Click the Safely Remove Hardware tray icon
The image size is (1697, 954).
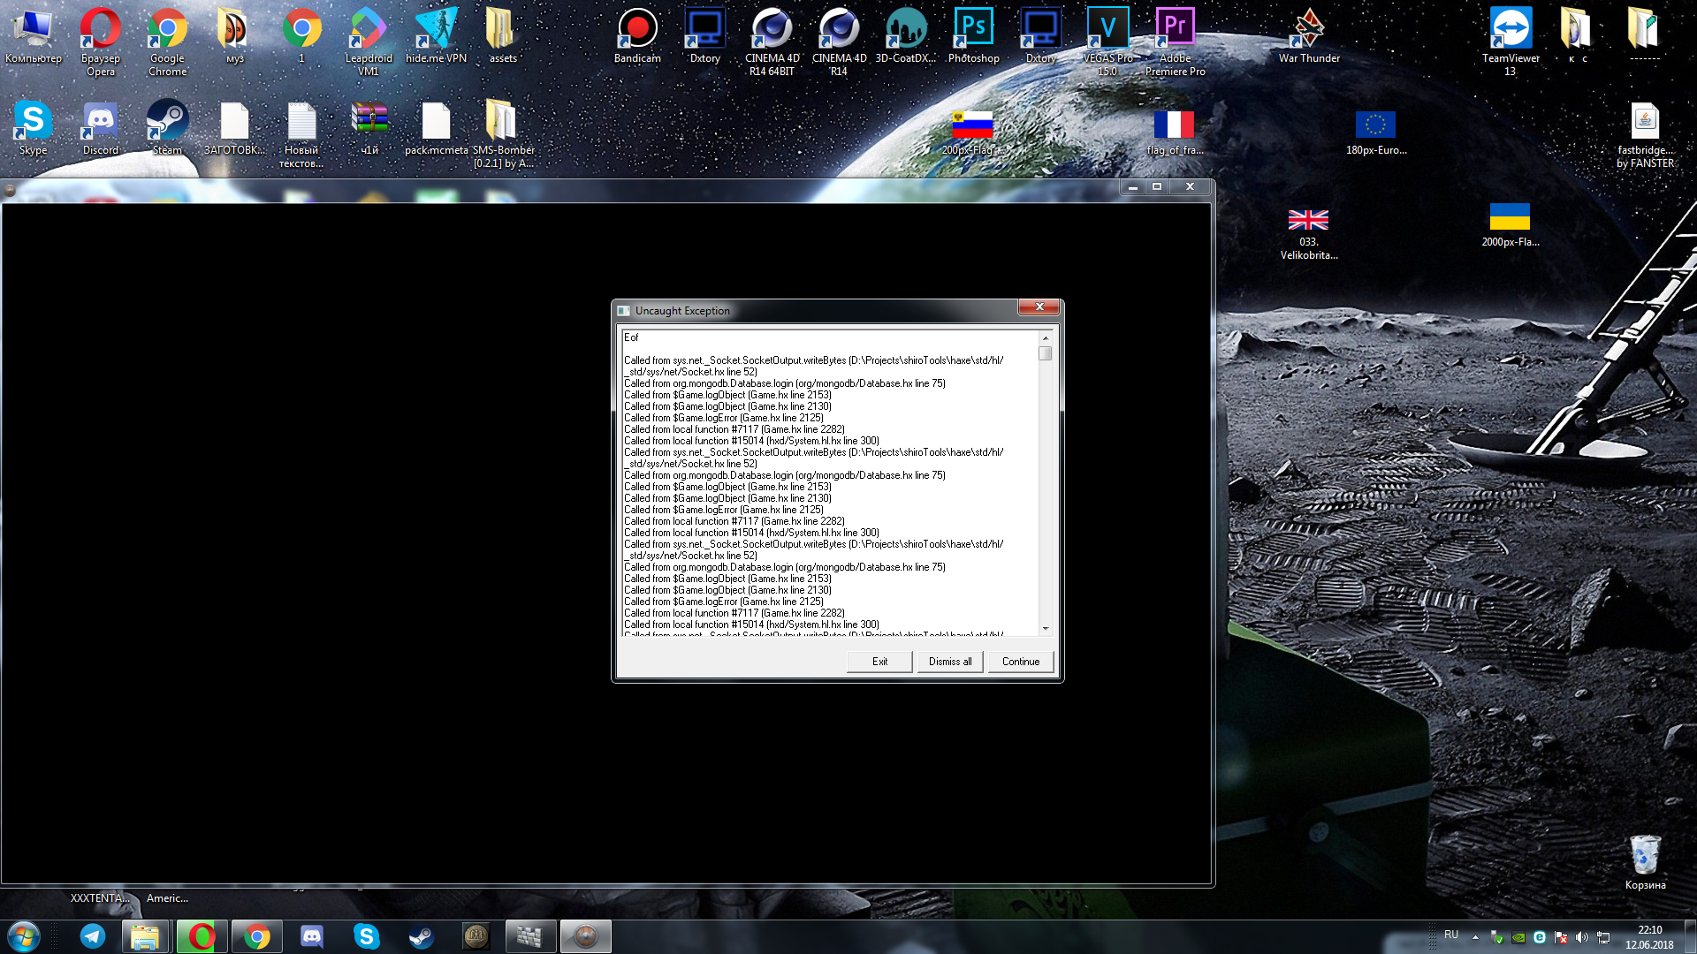1497,937
